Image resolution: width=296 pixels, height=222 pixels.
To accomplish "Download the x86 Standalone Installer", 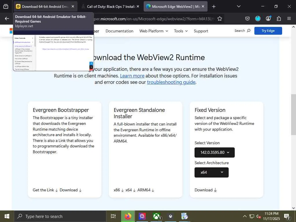I will [119, 190].
